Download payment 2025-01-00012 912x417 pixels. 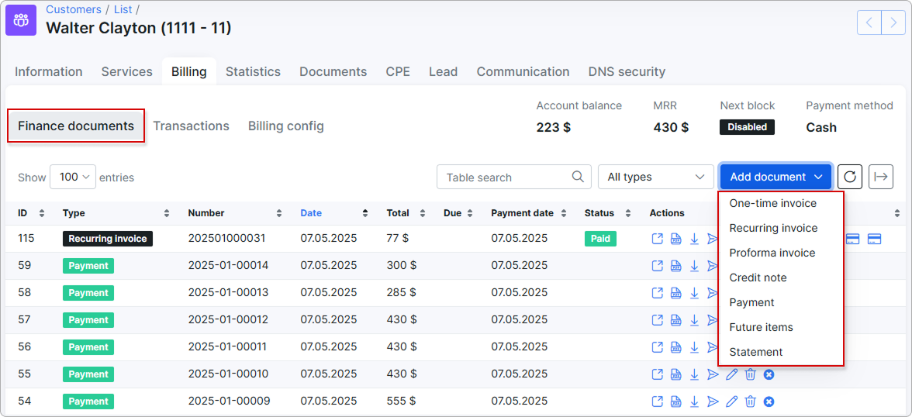coord(695,320)
